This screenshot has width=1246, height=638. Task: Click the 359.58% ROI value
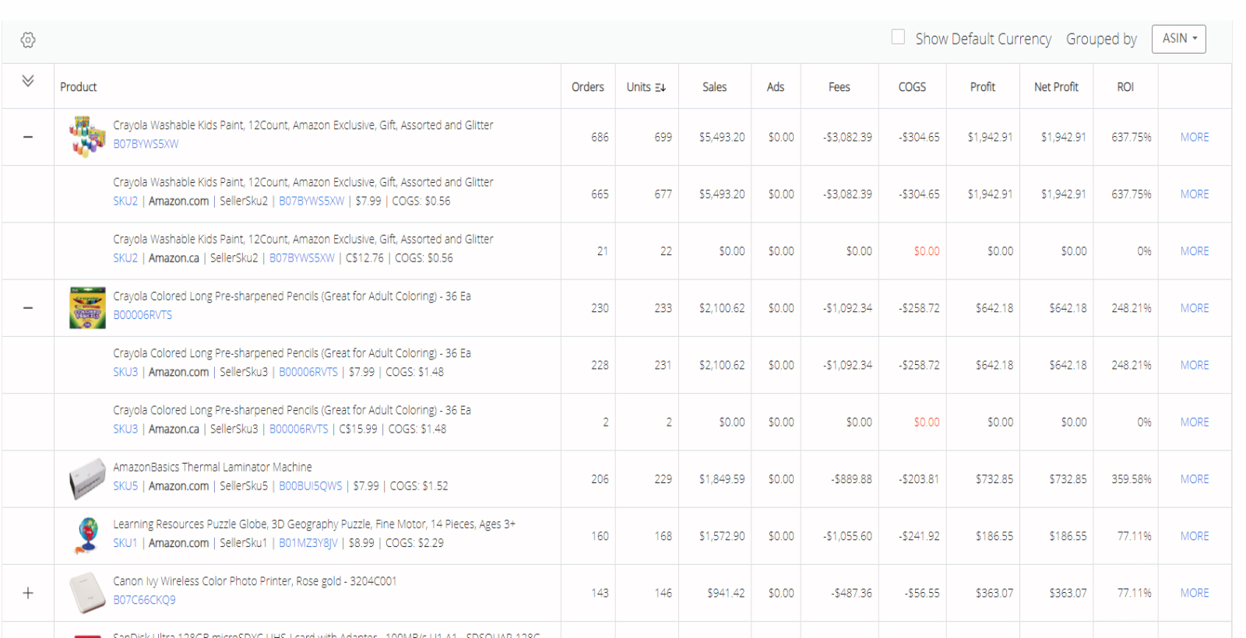tap(1131, 479)
